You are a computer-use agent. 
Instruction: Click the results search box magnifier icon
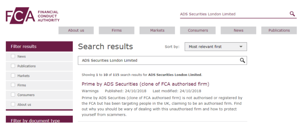[x=242, y=61]
